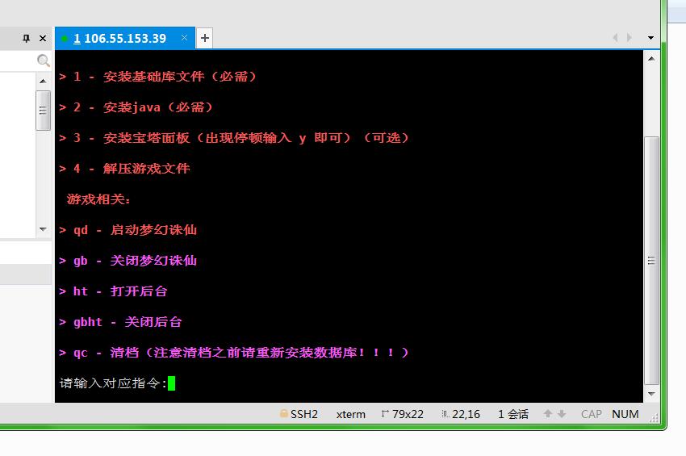Image resolution: width=686 pixels, height=456 pixels.
Task: Click the side panel scrollbar up arrow
Action: (x=44, y=81)
